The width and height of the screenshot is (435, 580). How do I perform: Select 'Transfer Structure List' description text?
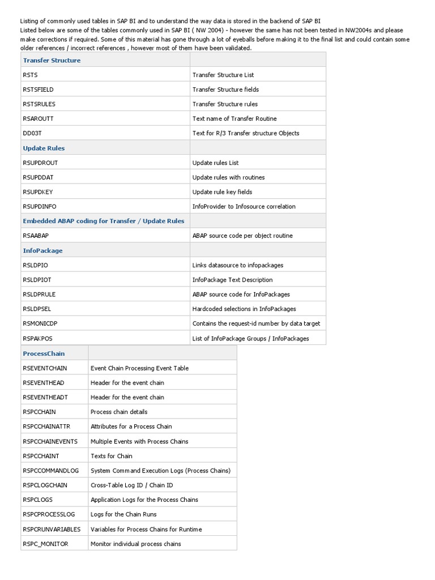coord(223,75)
